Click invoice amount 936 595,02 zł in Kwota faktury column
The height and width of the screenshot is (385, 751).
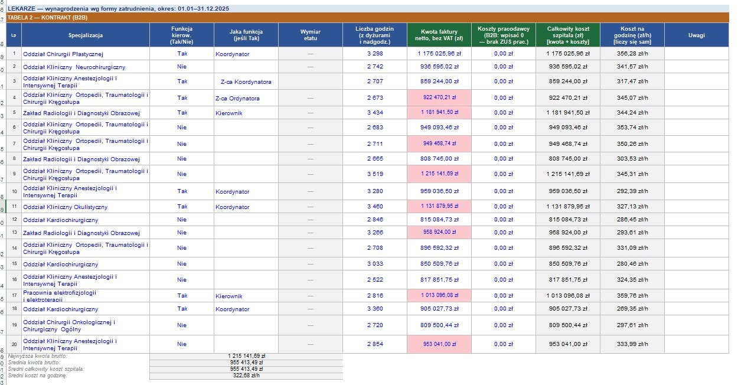click(439, 67)
